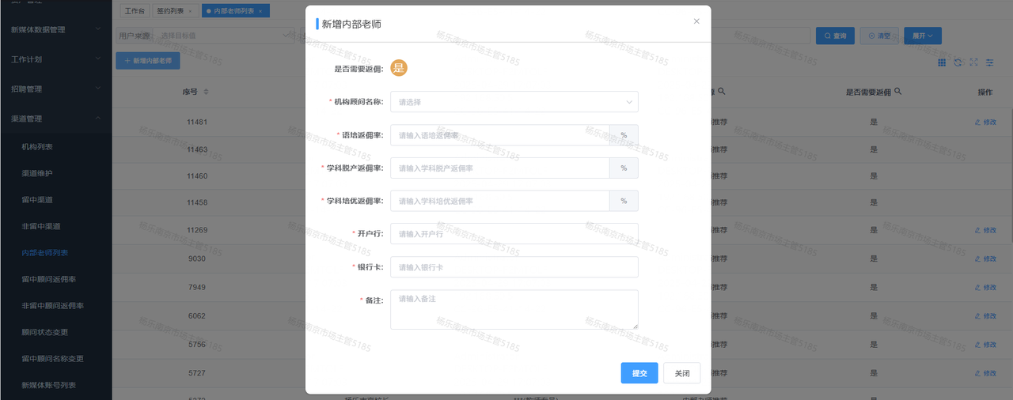Click the grid view icon above the table
The height and width of the screenshot is (400, 1013).
pyautogui.click(x=942, y=62)
